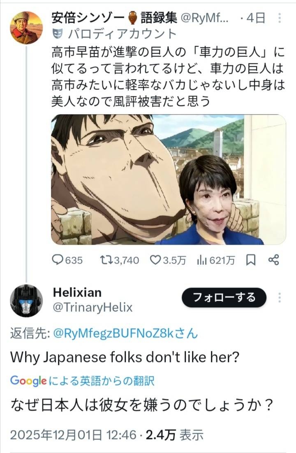Tap the Helixian display name

77,292
